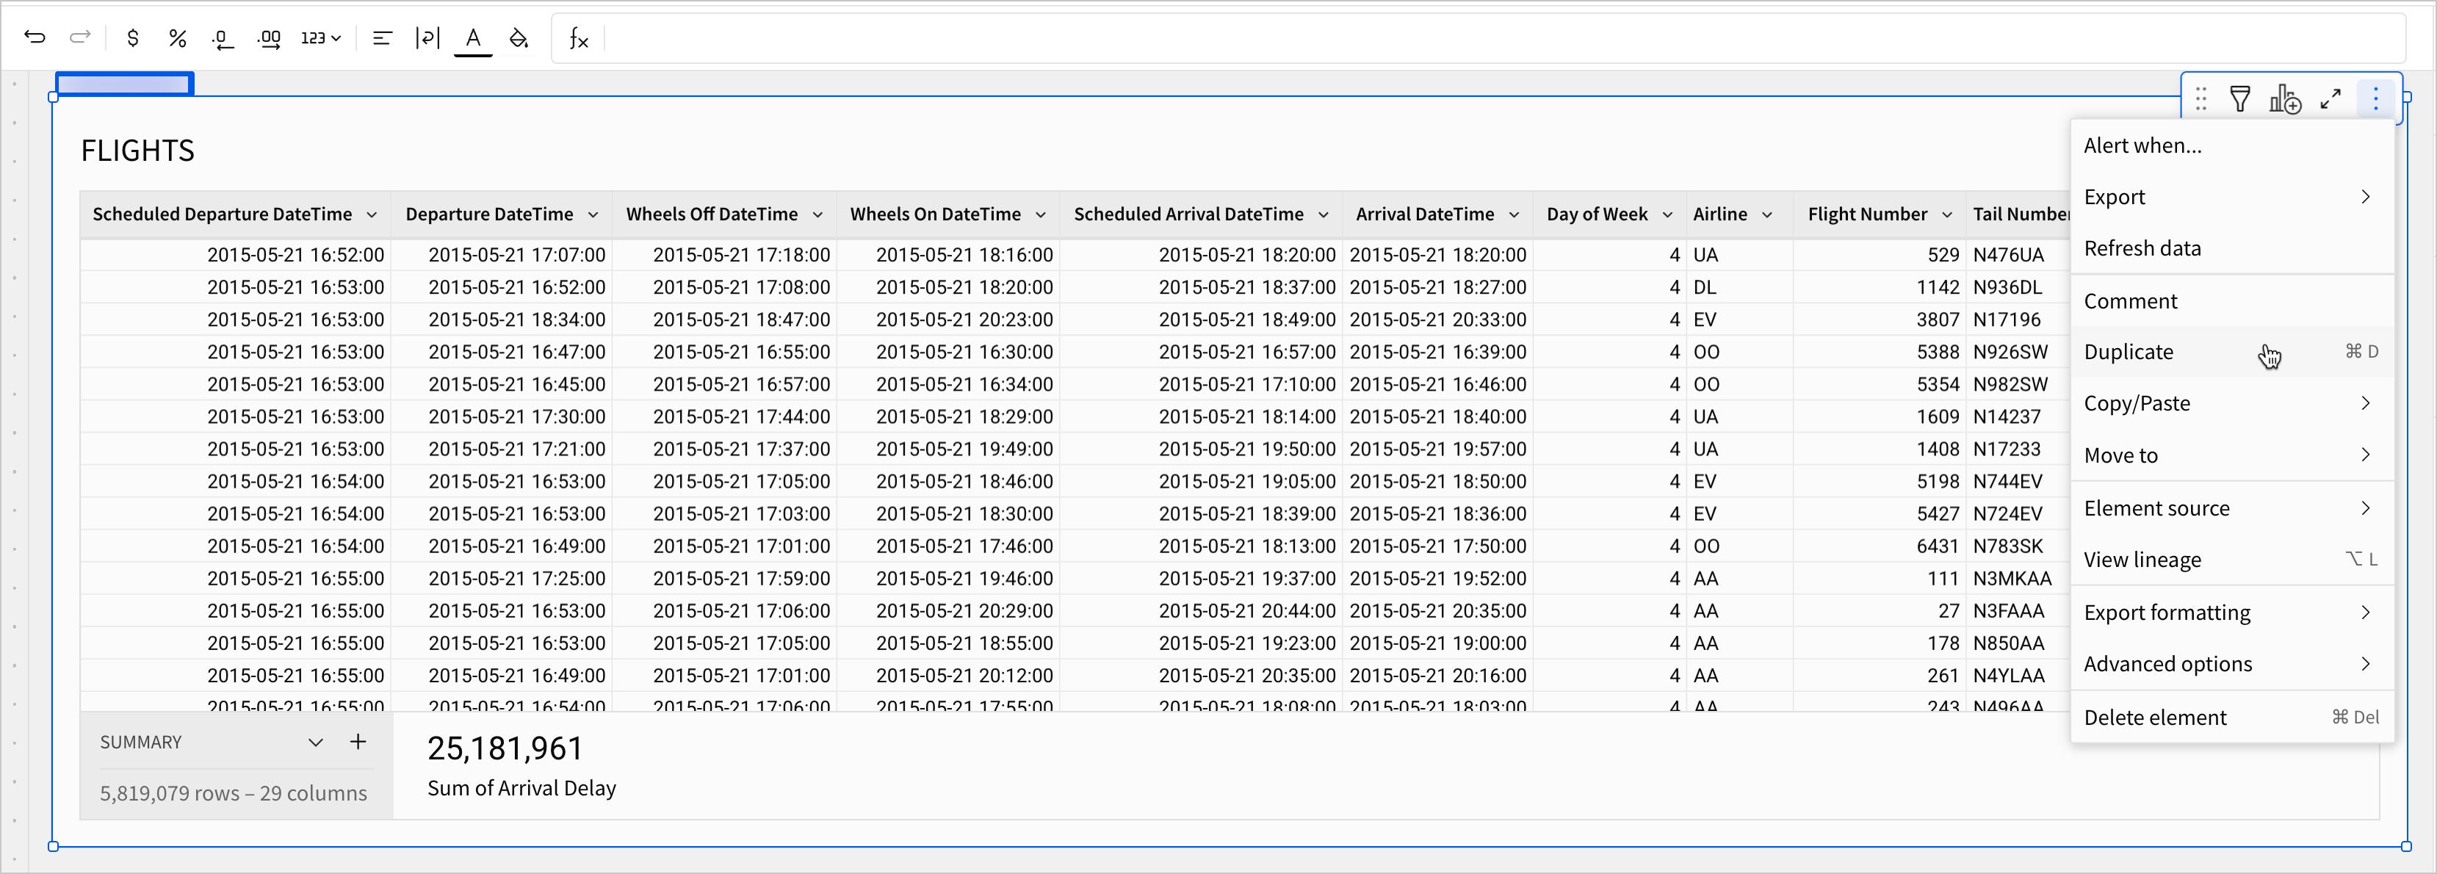Open the 123 number format dropdown

click(321, 38)
